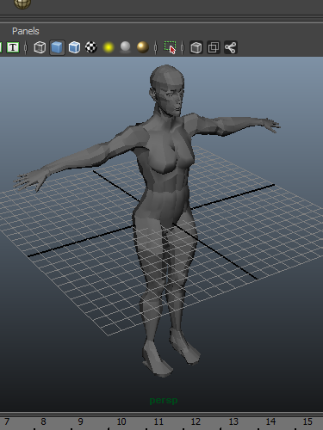This screenshot has height=430, width=323.
Task: Enable Smooth Shade All cube icon
Action: (x=57, y=47)
